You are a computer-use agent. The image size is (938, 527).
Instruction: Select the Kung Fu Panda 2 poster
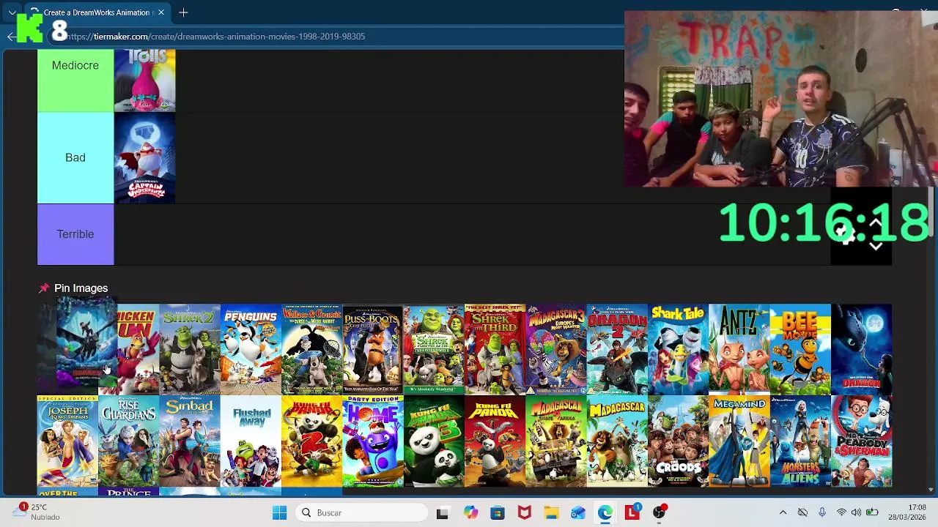(x=311, y=441)
